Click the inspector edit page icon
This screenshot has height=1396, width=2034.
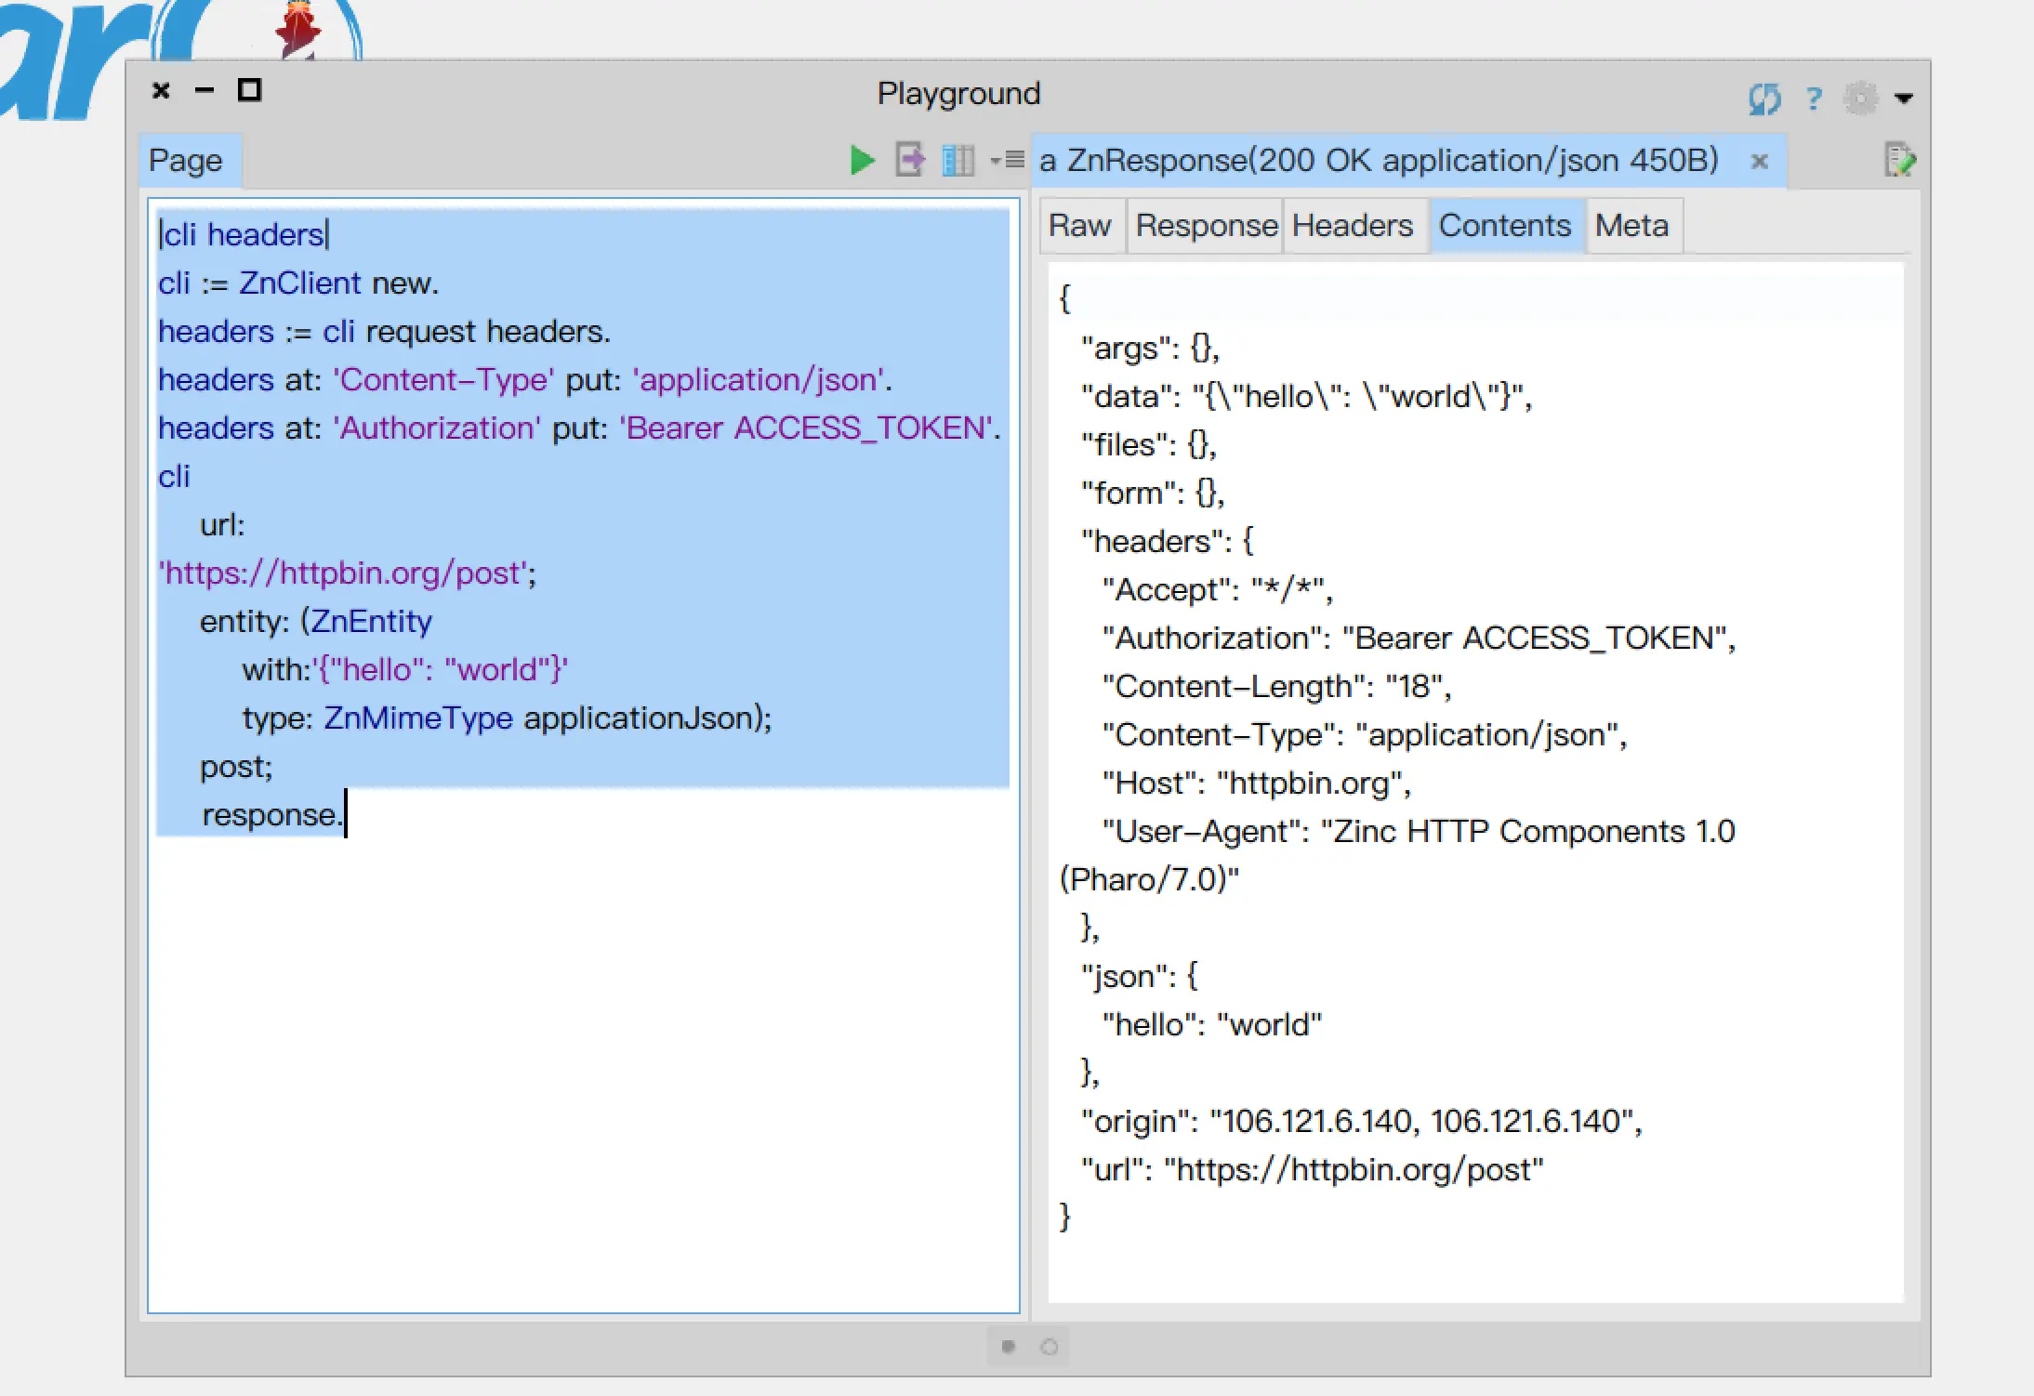tap(1898, 160)
